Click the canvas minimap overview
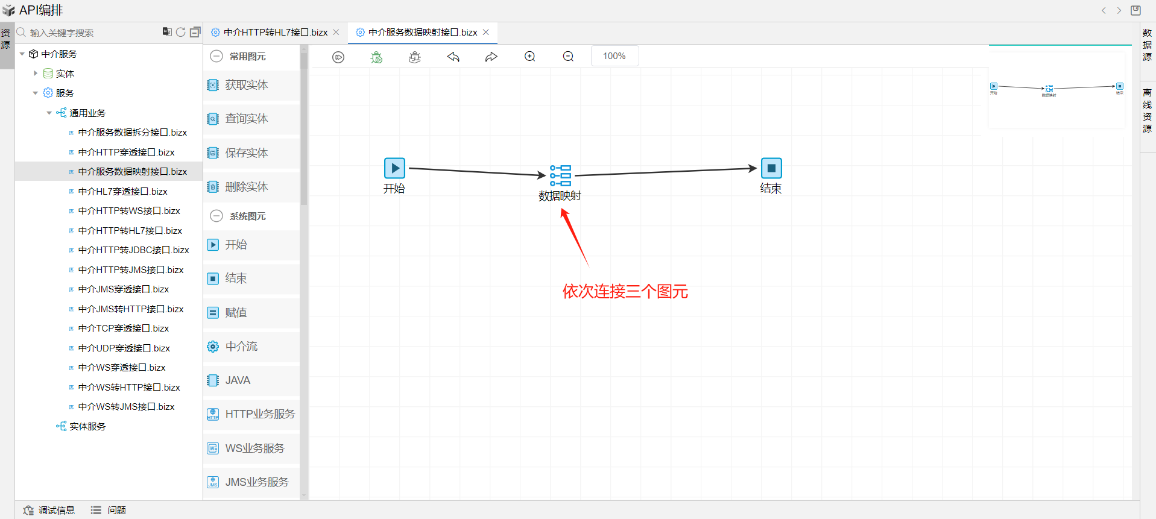Viewport: 1156px width, 519px height. pos(1057,89)
